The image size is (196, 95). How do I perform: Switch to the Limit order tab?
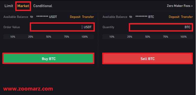point(9,6)
